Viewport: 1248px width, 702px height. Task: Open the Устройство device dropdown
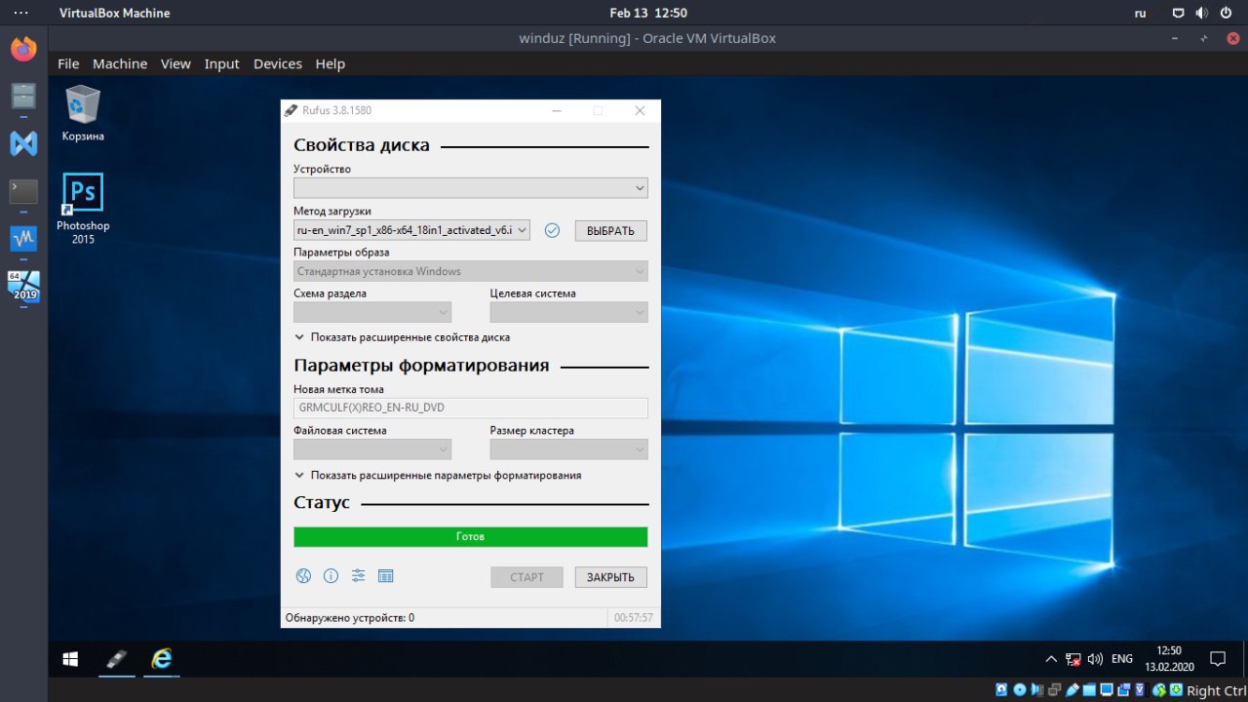click(471, 188)
